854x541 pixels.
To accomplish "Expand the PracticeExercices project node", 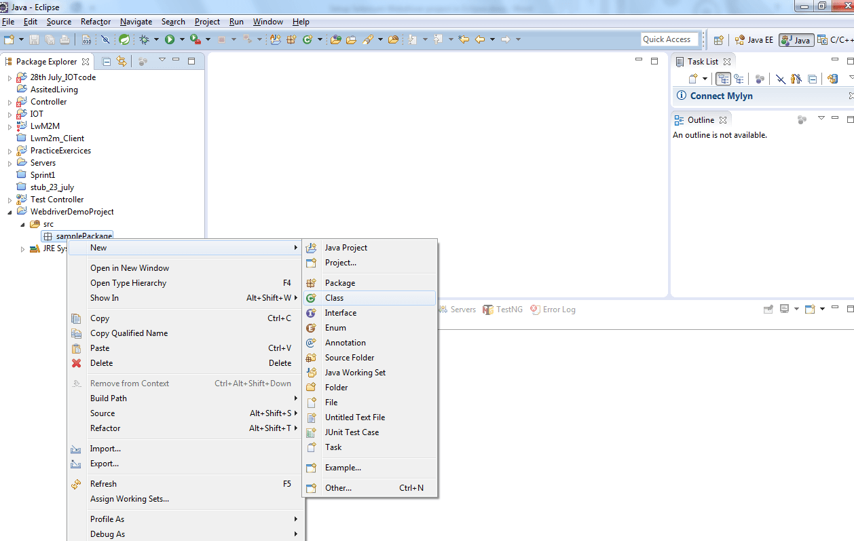I will [10, 151].
